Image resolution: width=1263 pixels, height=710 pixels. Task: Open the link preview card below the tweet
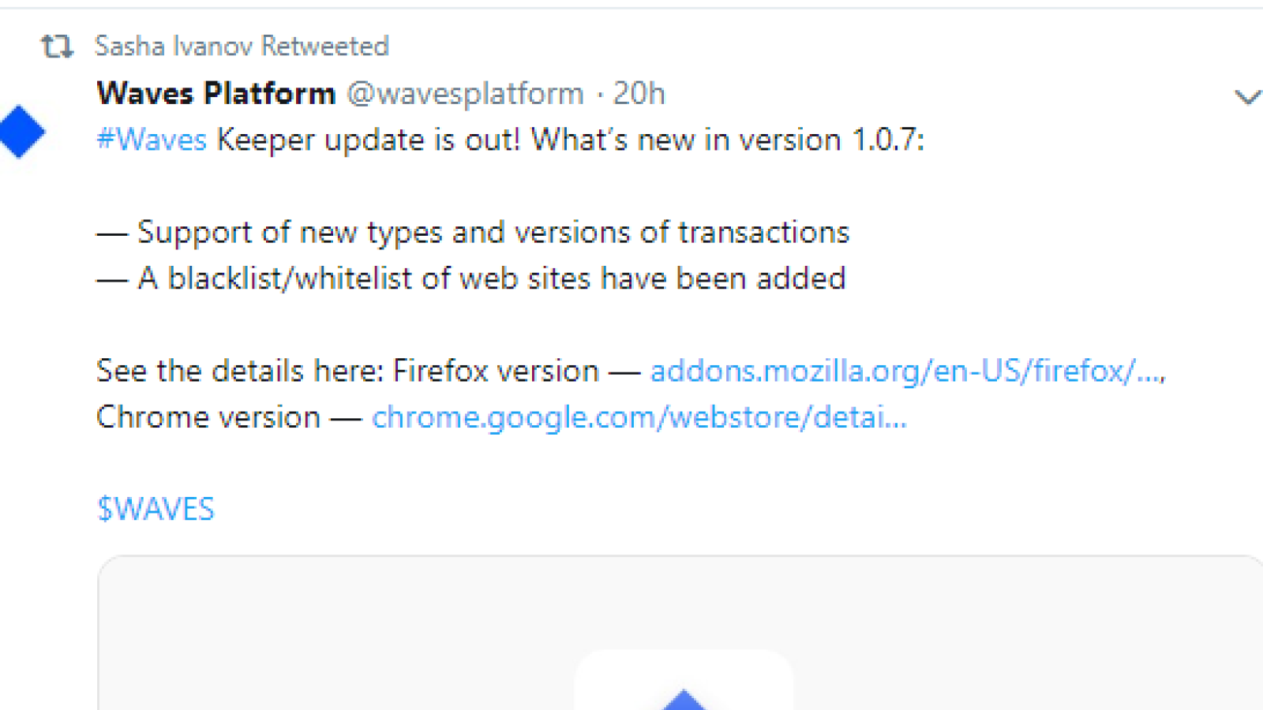pyautogui.click(x=680, y=633)
